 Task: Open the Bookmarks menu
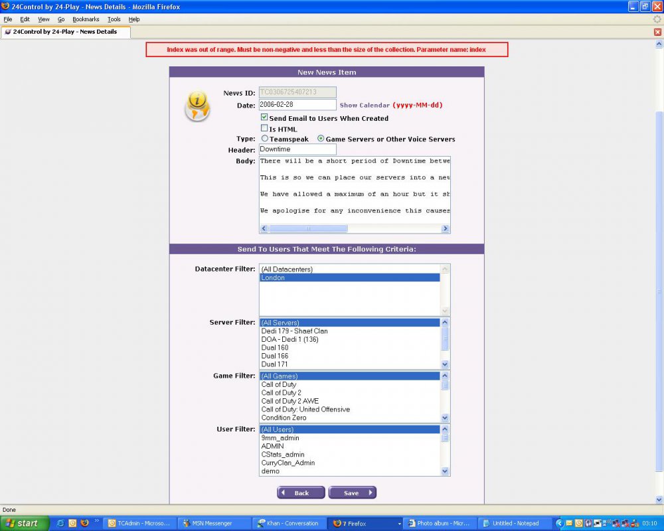click(x=86, y=19)
